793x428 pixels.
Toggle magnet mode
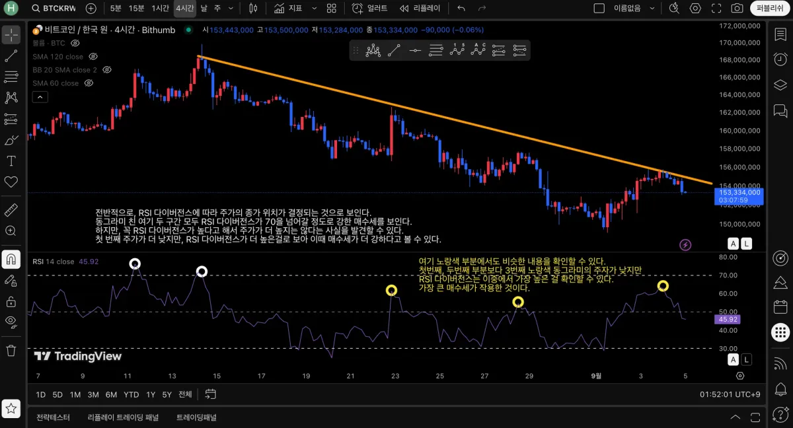(x=11, y=260)
